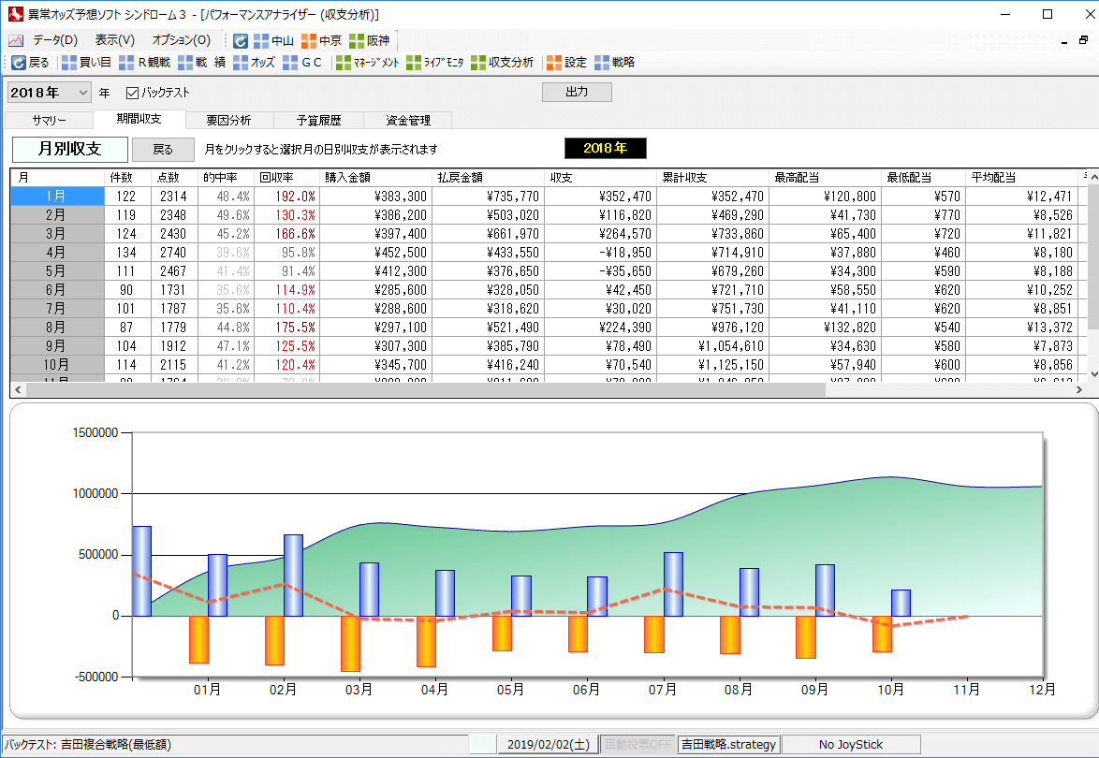Select the 7月 row header
Viewport: 1099px width, 758px height.
tap(57, 308)
